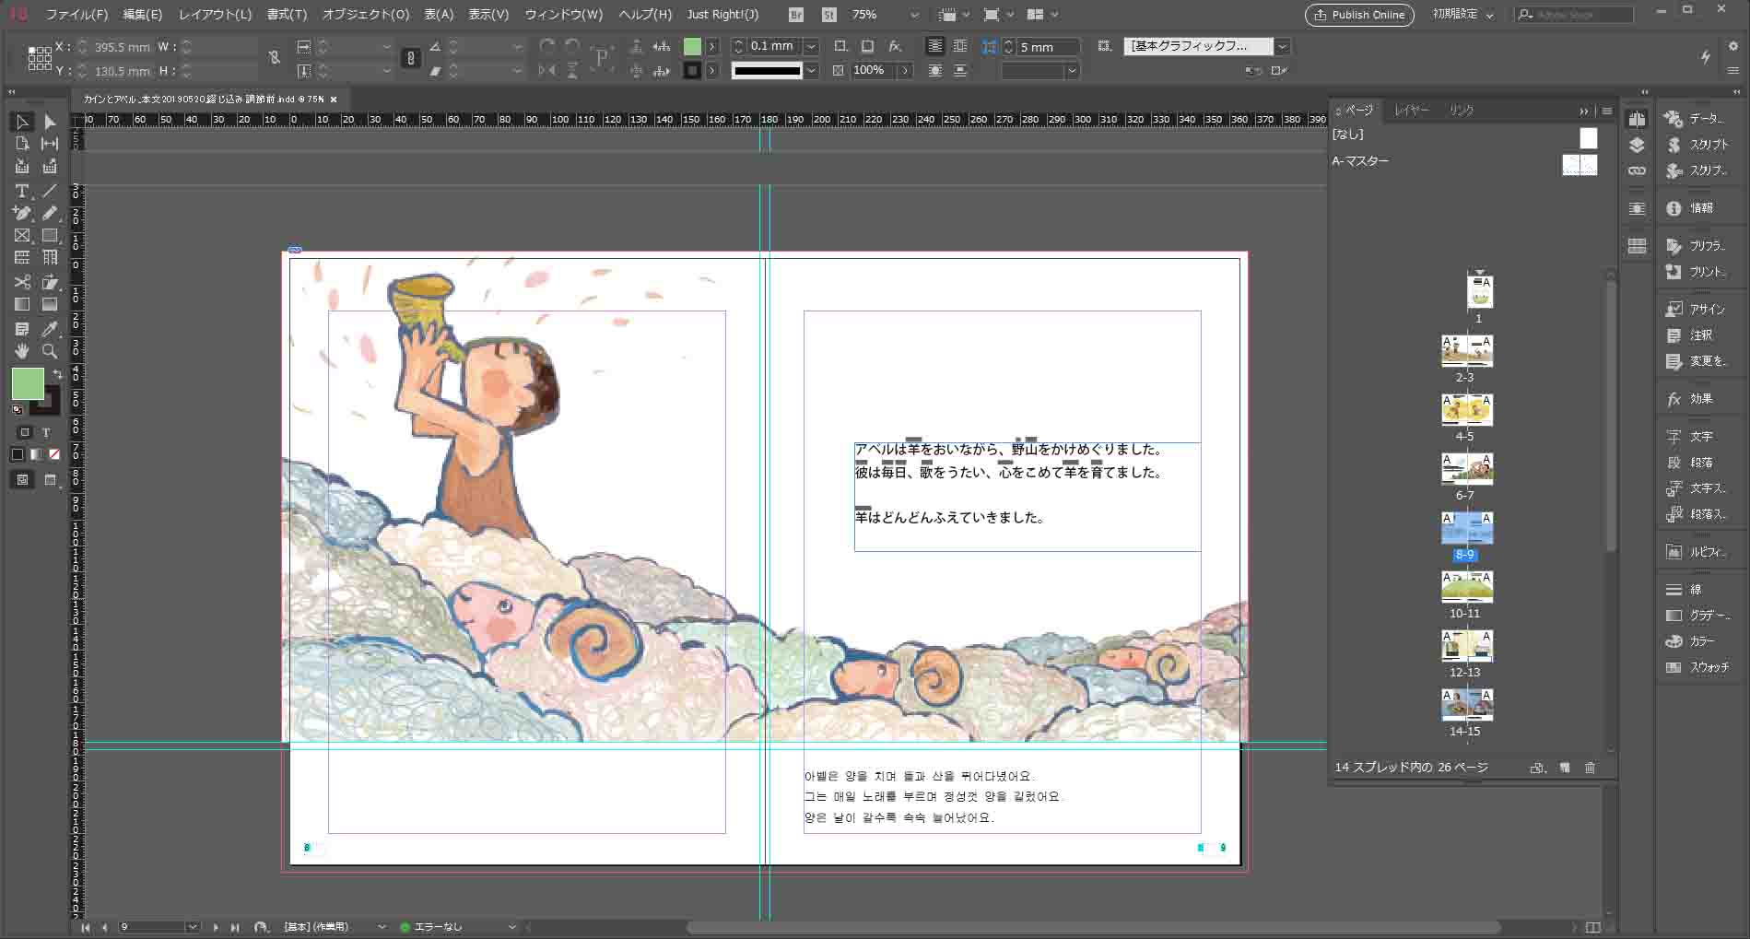
Task: Select the Scissors tool
Action: pos(23,282)
